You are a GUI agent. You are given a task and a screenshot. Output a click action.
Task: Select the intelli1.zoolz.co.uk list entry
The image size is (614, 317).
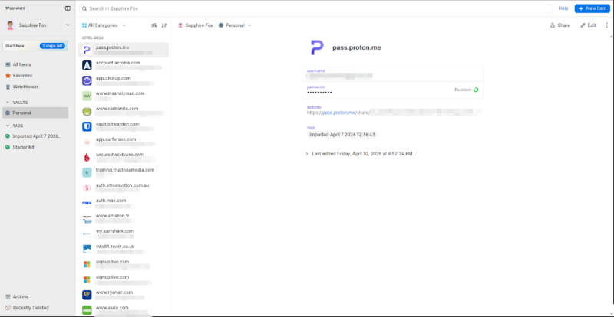(124, 249)
